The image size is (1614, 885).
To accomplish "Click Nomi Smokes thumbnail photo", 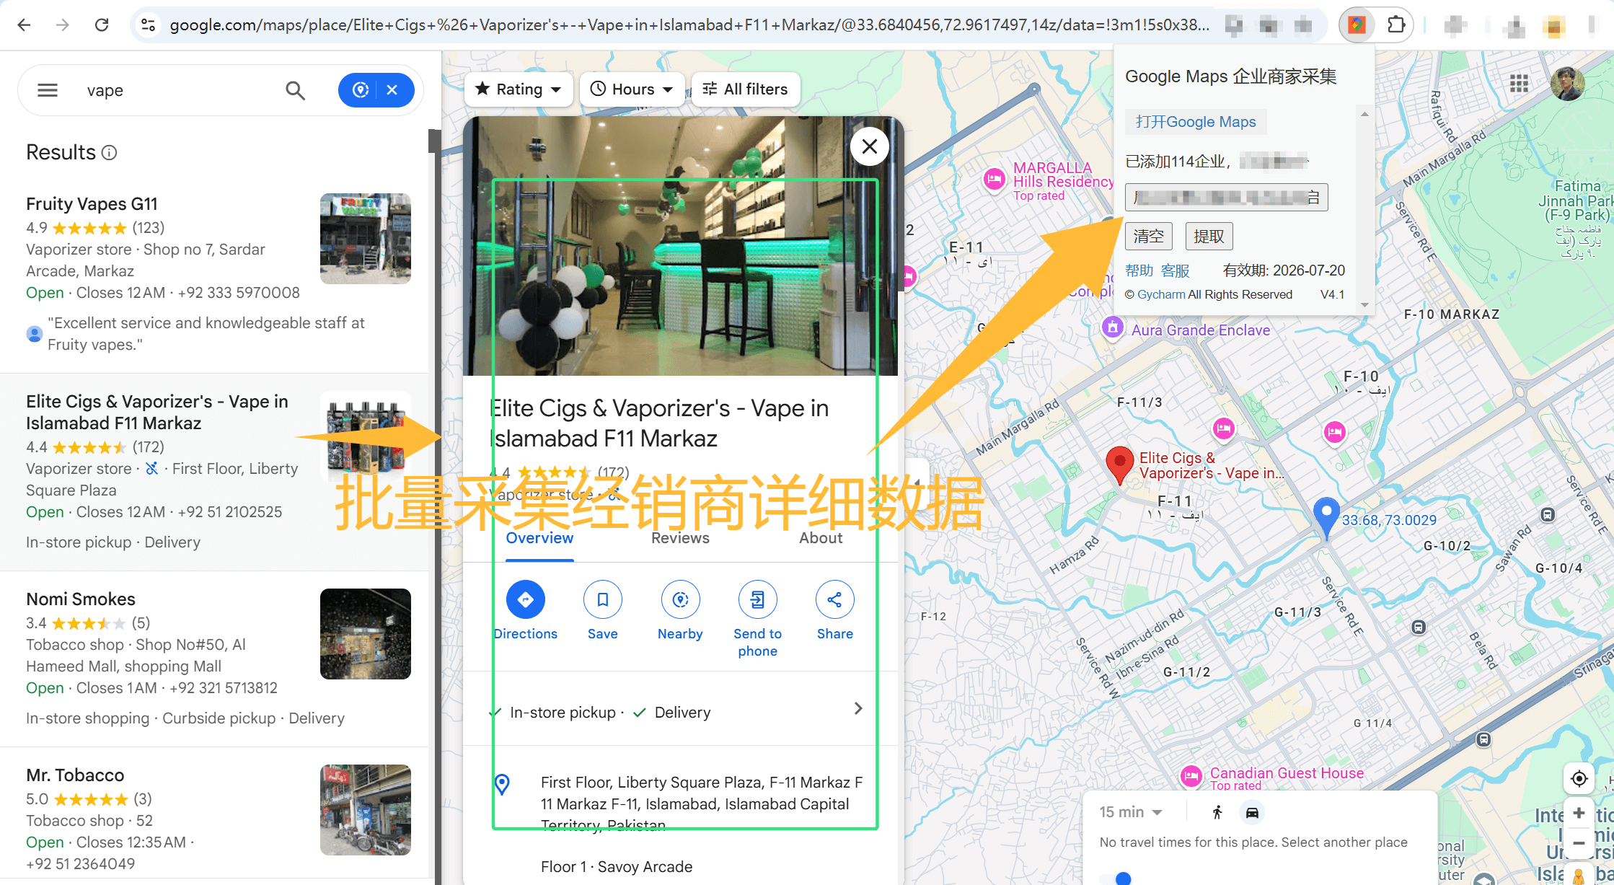I will pyautogui.click(x=366, y=634).
